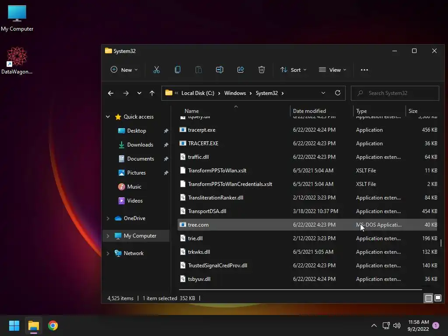Image resolution: width=448 pixels, height=336 pixels.
Task: Go back with the left arrow
Action: 111,93
